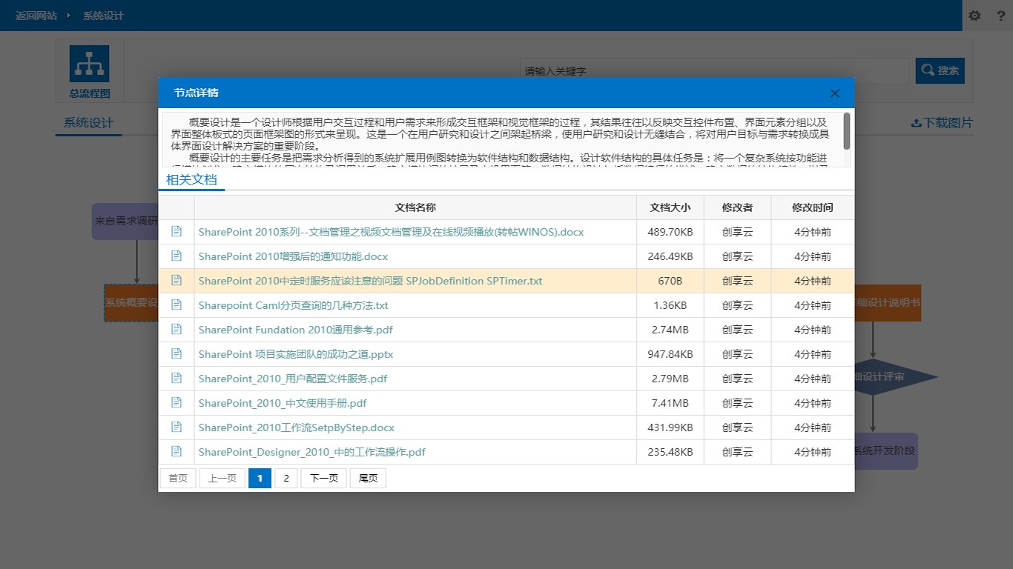Image resolution: width=1013 pixels, height=569 pixels.
Task: Jump to page 2 of documents
Action: coord(286,478)
